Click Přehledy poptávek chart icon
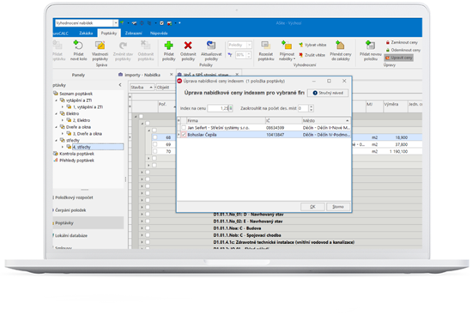Image resolution: width=472 pixels, height=328 pixels. [56, 161]
